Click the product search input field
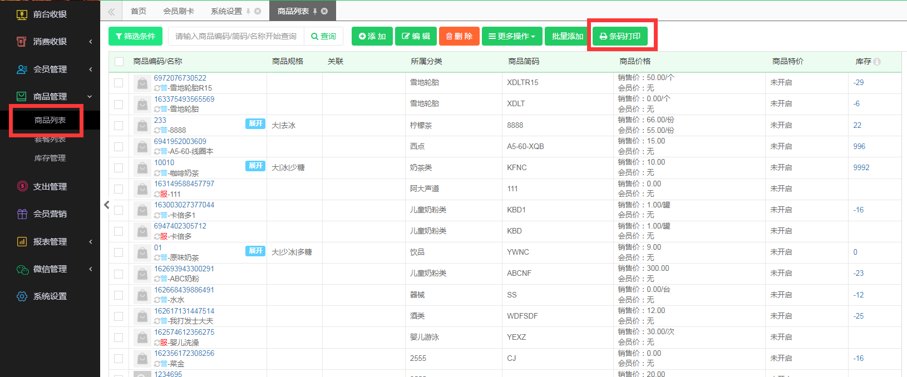 pos(236,36)
